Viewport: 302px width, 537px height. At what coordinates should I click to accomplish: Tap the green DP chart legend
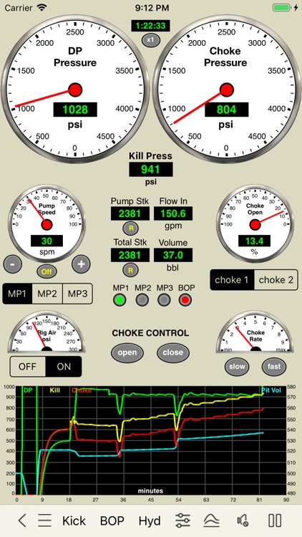pyautogui.click(x=28, y=390)
